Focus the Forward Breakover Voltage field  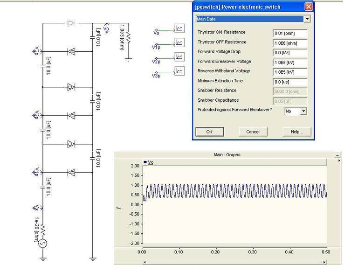click(290, 63)
